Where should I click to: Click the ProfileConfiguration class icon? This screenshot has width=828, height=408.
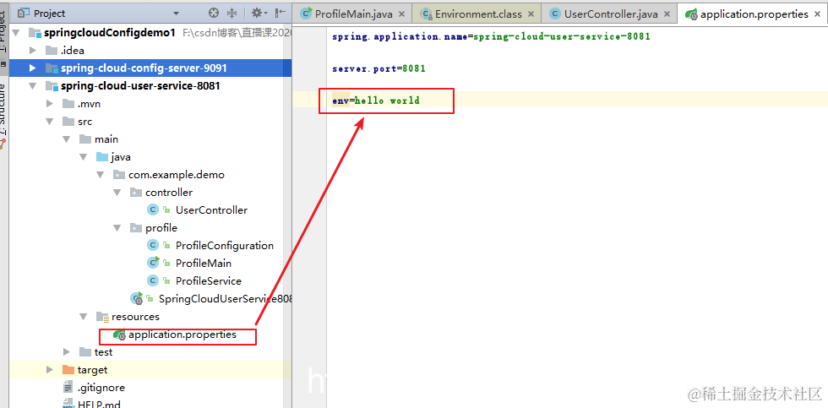tap(153, 246)
